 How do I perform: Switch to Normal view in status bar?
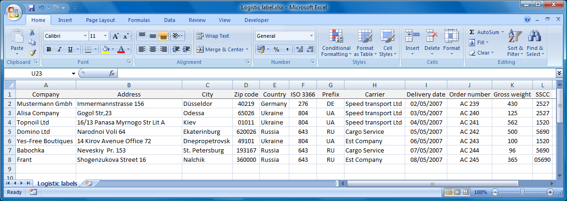point(449,192)
